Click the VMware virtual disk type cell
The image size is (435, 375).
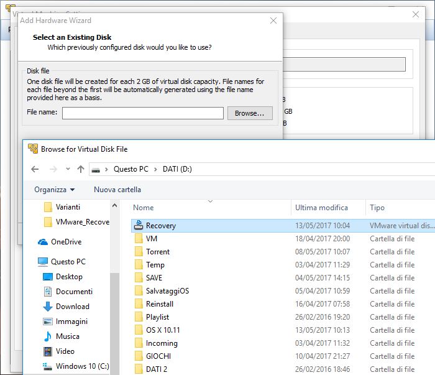(402, 226)
